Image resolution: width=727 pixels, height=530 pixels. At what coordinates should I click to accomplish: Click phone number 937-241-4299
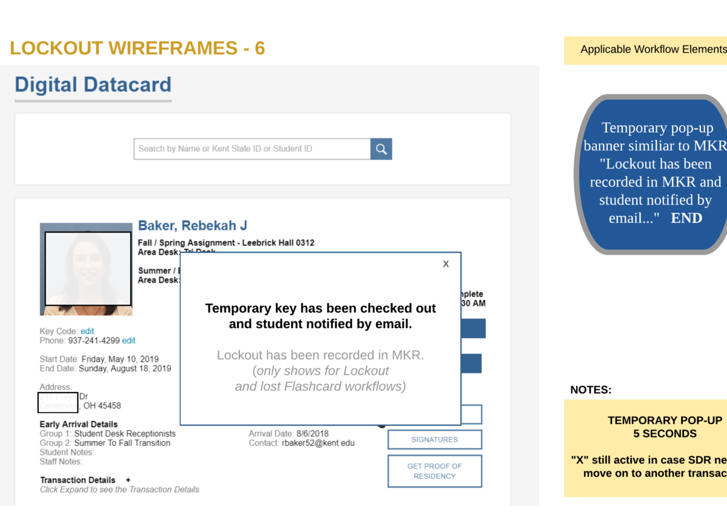tap(94, 341)
